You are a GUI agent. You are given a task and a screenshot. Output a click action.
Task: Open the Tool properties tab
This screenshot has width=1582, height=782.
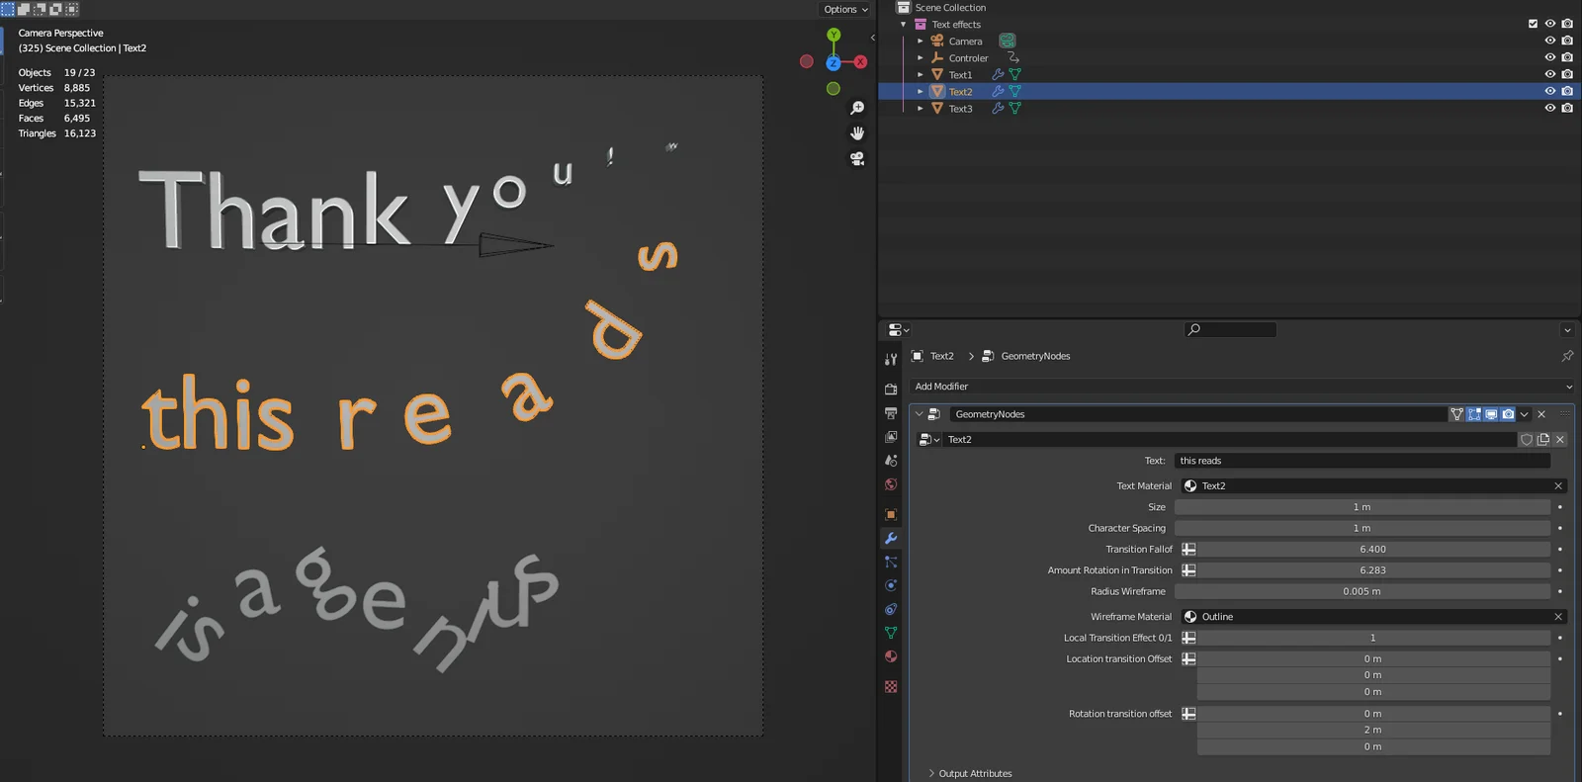click(x=891, y=360)
